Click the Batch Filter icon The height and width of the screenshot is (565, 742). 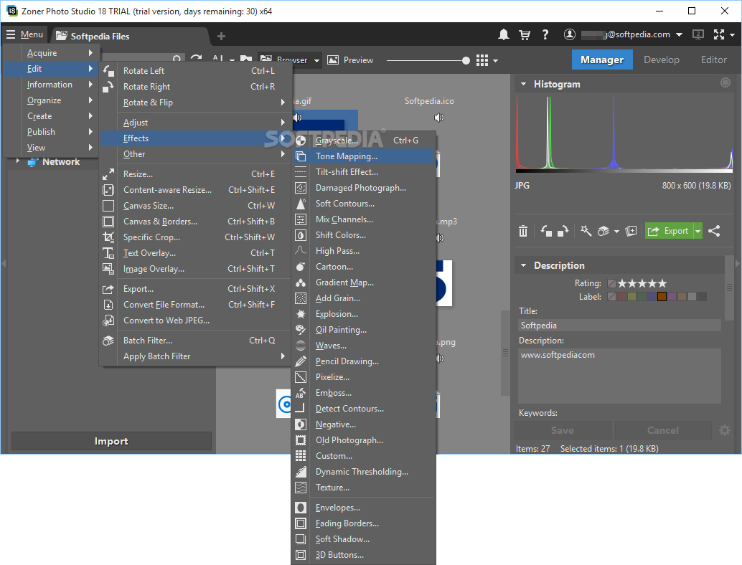point(108,341)
